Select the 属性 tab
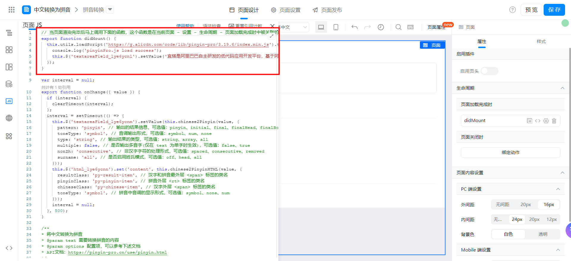Screen dimensions: 571x261 coord(482,42)
